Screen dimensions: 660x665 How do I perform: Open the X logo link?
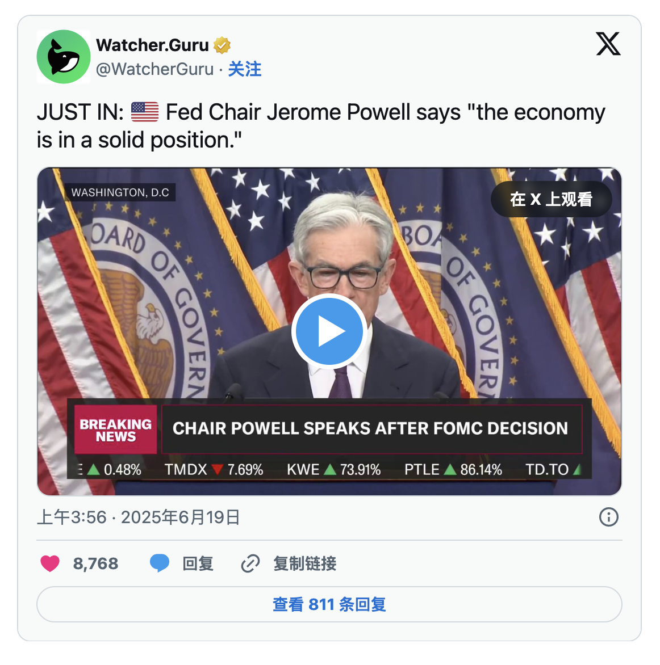tap(608, 44)
